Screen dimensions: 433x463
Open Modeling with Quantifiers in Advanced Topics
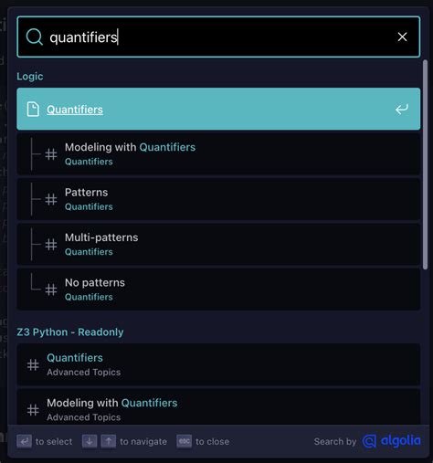pos(218,407)
